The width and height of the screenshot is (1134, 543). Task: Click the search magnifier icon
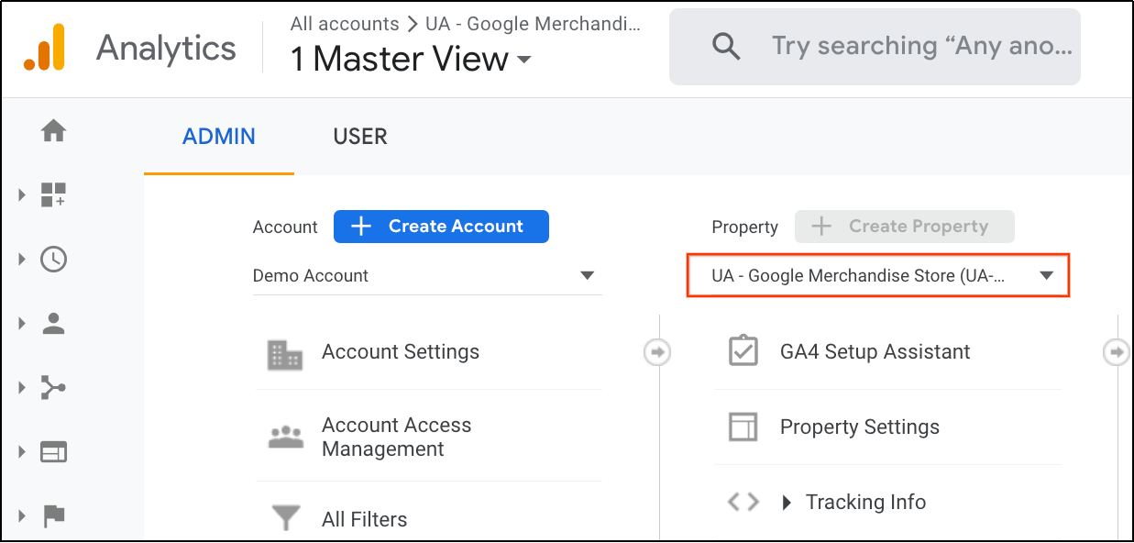726,46
